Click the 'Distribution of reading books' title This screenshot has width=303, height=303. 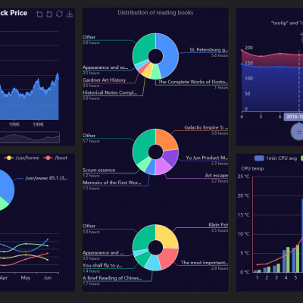click(155, 13)
